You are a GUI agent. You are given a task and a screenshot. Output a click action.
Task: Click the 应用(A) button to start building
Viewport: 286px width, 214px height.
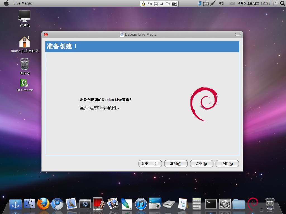pos(227,164)
